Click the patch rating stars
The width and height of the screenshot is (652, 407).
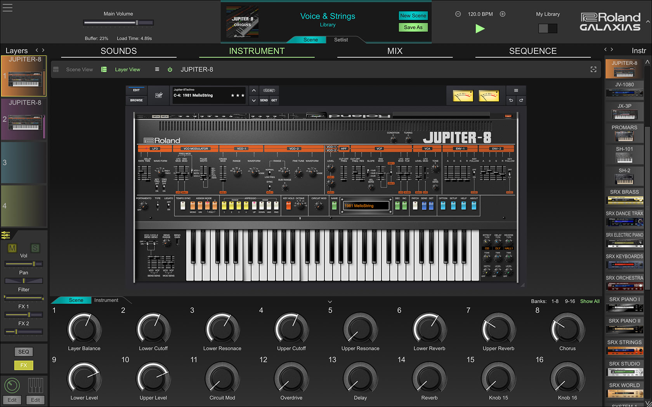pyautogui.click(x=238, y=95)
